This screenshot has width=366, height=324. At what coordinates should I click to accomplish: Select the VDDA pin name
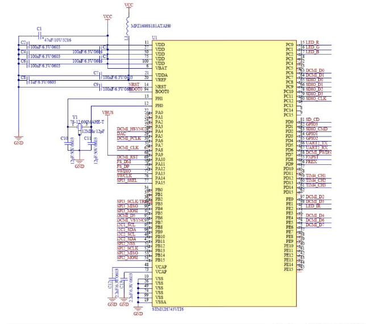click(161, 75)
